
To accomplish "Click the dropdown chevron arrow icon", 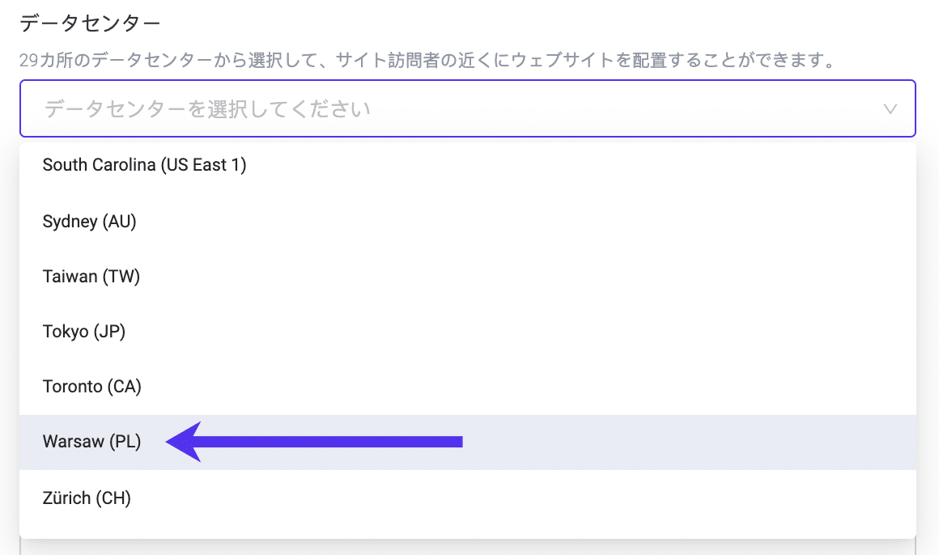I will tap(890, 108).
